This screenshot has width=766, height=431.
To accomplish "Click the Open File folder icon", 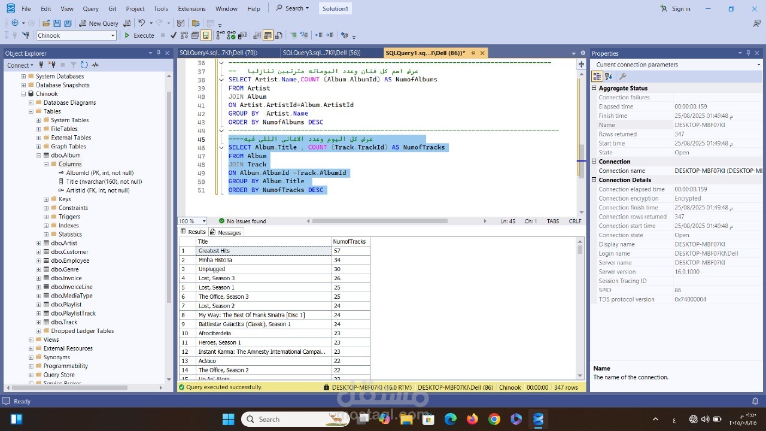I will click(47, 23).
